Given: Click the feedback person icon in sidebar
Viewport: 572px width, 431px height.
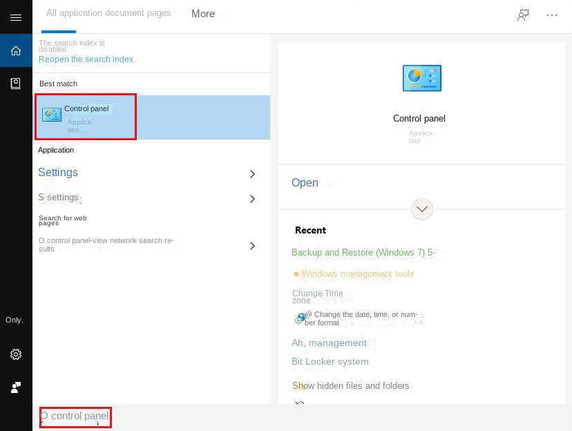Looking at the screenshot, I should (x=15, y=387).
